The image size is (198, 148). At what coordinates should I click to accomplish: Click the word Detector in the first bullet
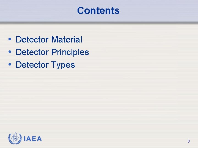coord(32,40)
